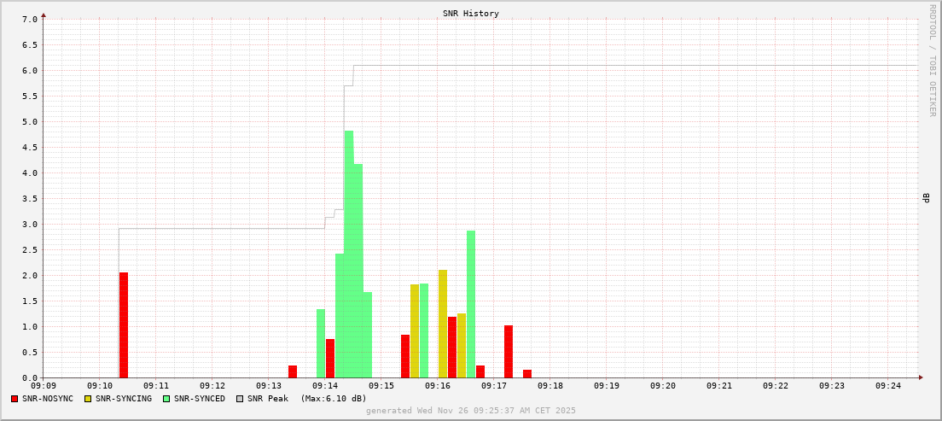Select the SNR-SYNCING legend label

124,399
